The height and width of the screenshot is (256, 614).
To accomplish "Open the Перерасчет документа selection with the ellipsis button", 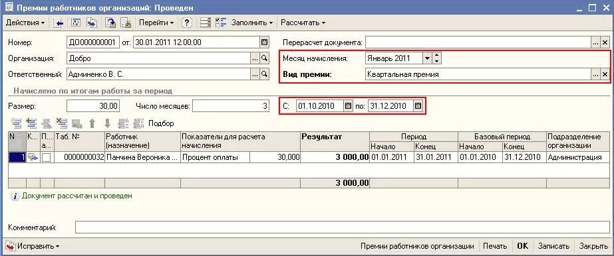I will pyautogui.click(x=595, y=42).
